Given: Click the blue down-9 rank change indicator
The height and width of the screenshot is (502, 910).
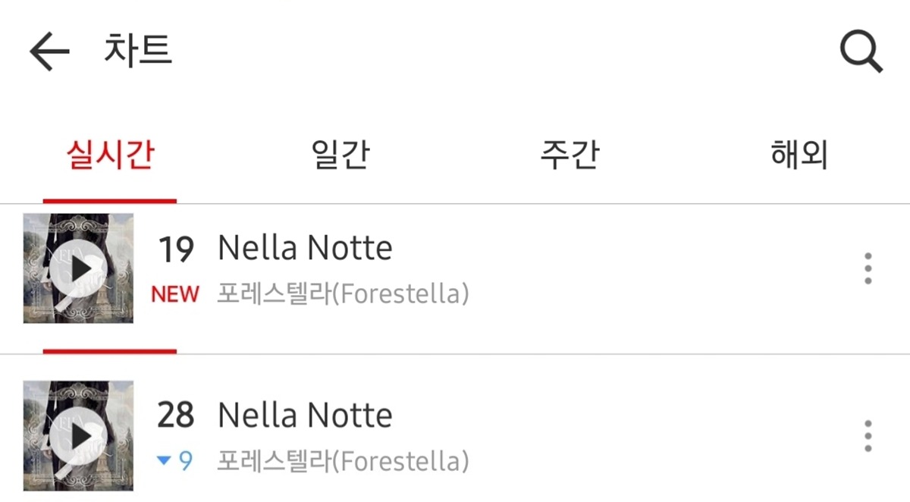Looking at the screenshot, I should [x=175, y=461].
